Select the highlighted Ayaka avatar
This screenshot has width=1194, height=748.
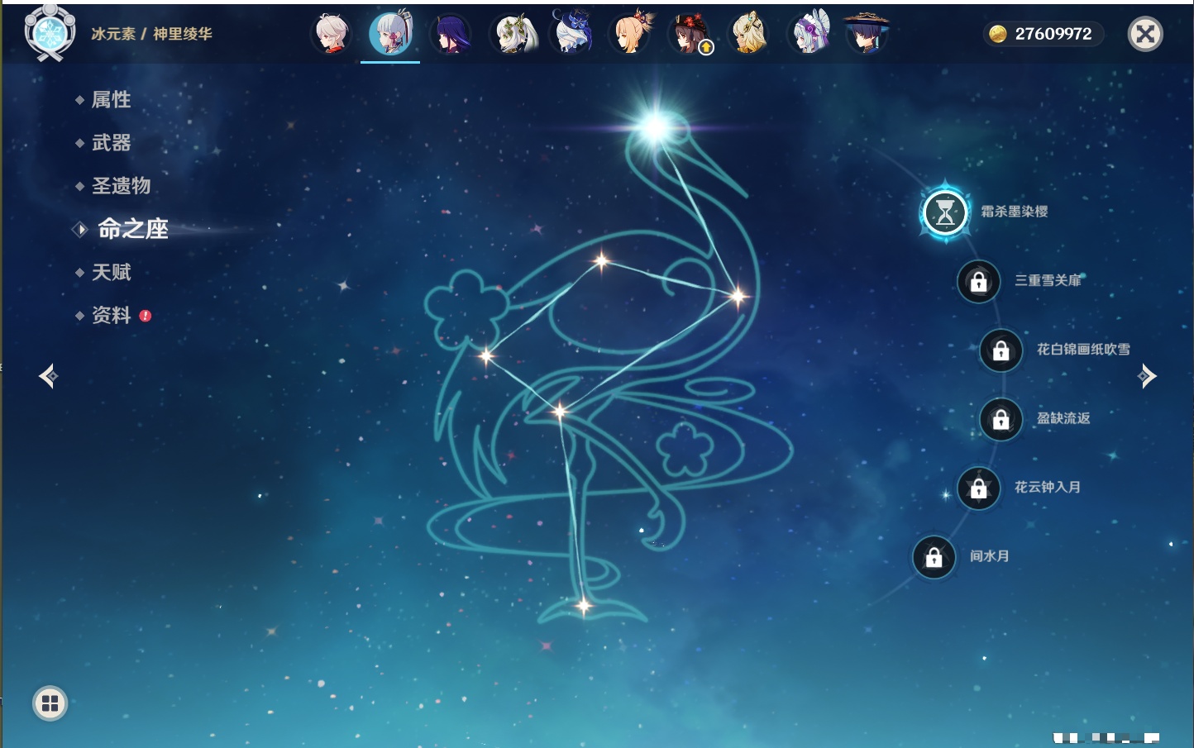(390, 34)
